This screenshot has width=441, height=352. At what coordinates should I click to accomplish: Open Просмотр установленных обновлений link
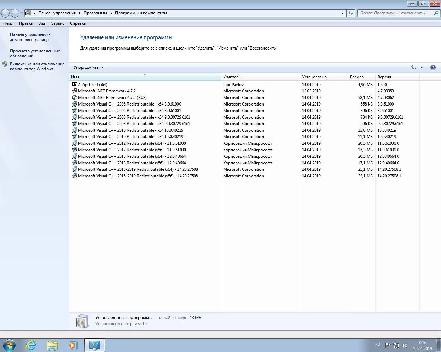(x=35, y=53)
